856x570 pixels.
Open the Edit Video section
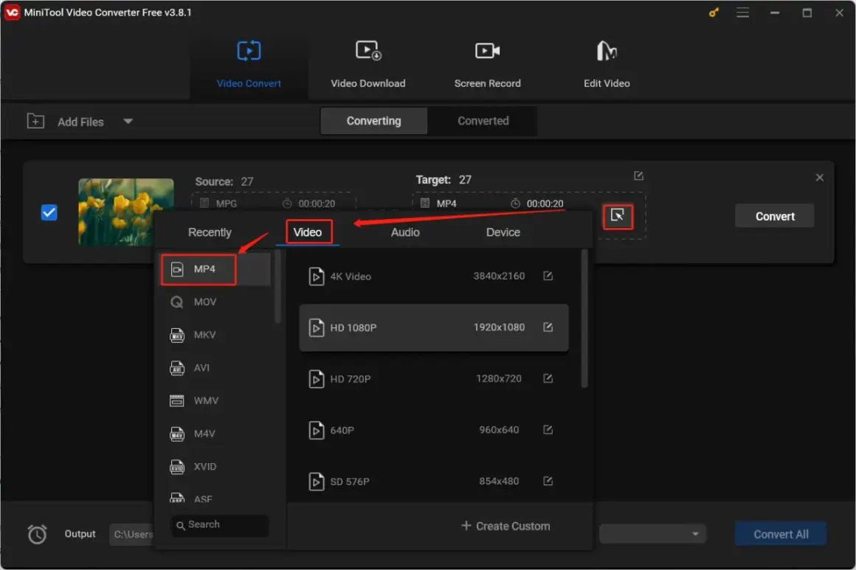coord(607,64)
